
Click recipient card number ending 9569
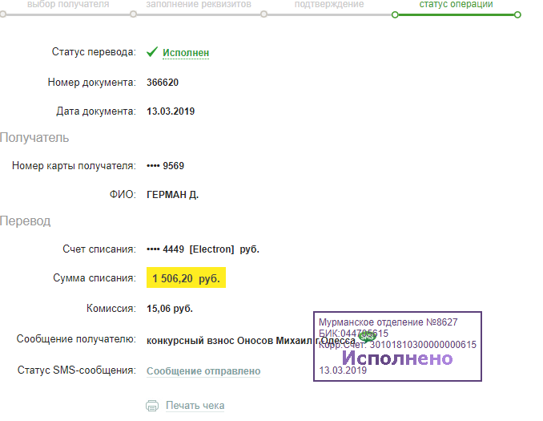[x=166, y=166]
